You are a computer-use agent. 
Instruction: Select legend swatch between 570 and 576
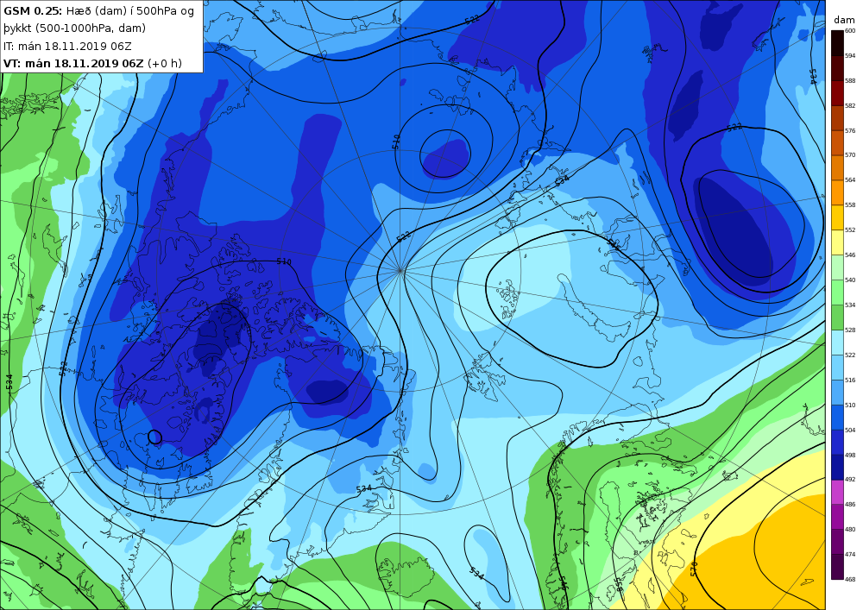[x=837, y=143]
